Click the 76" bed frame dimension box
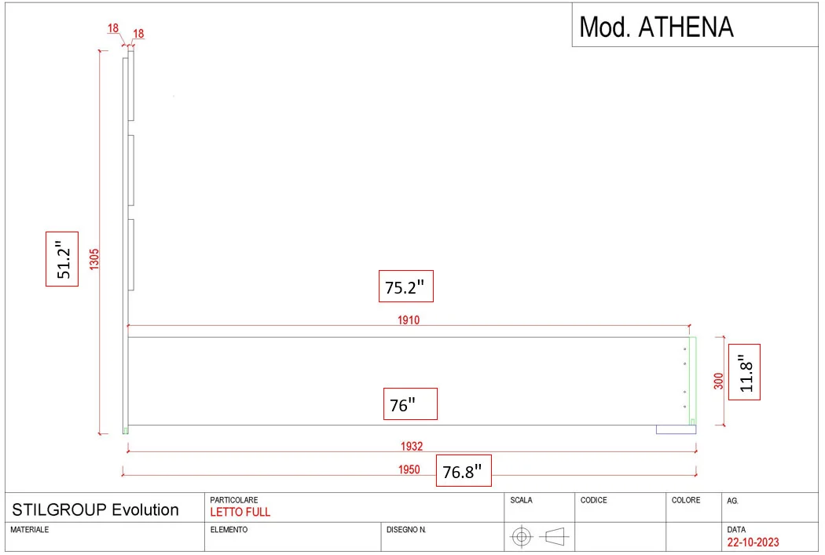The width and height of the screenshot is (825, 555). tap(409, 404)
